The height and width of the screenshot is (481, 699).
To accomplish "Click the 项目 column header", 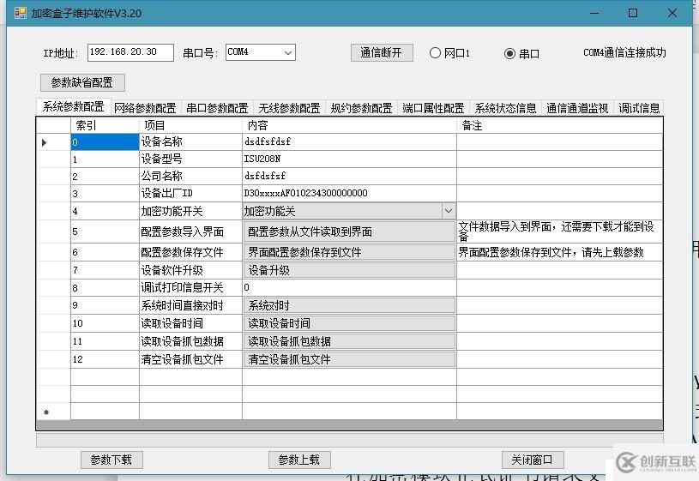I will click(x=190, y=126).
